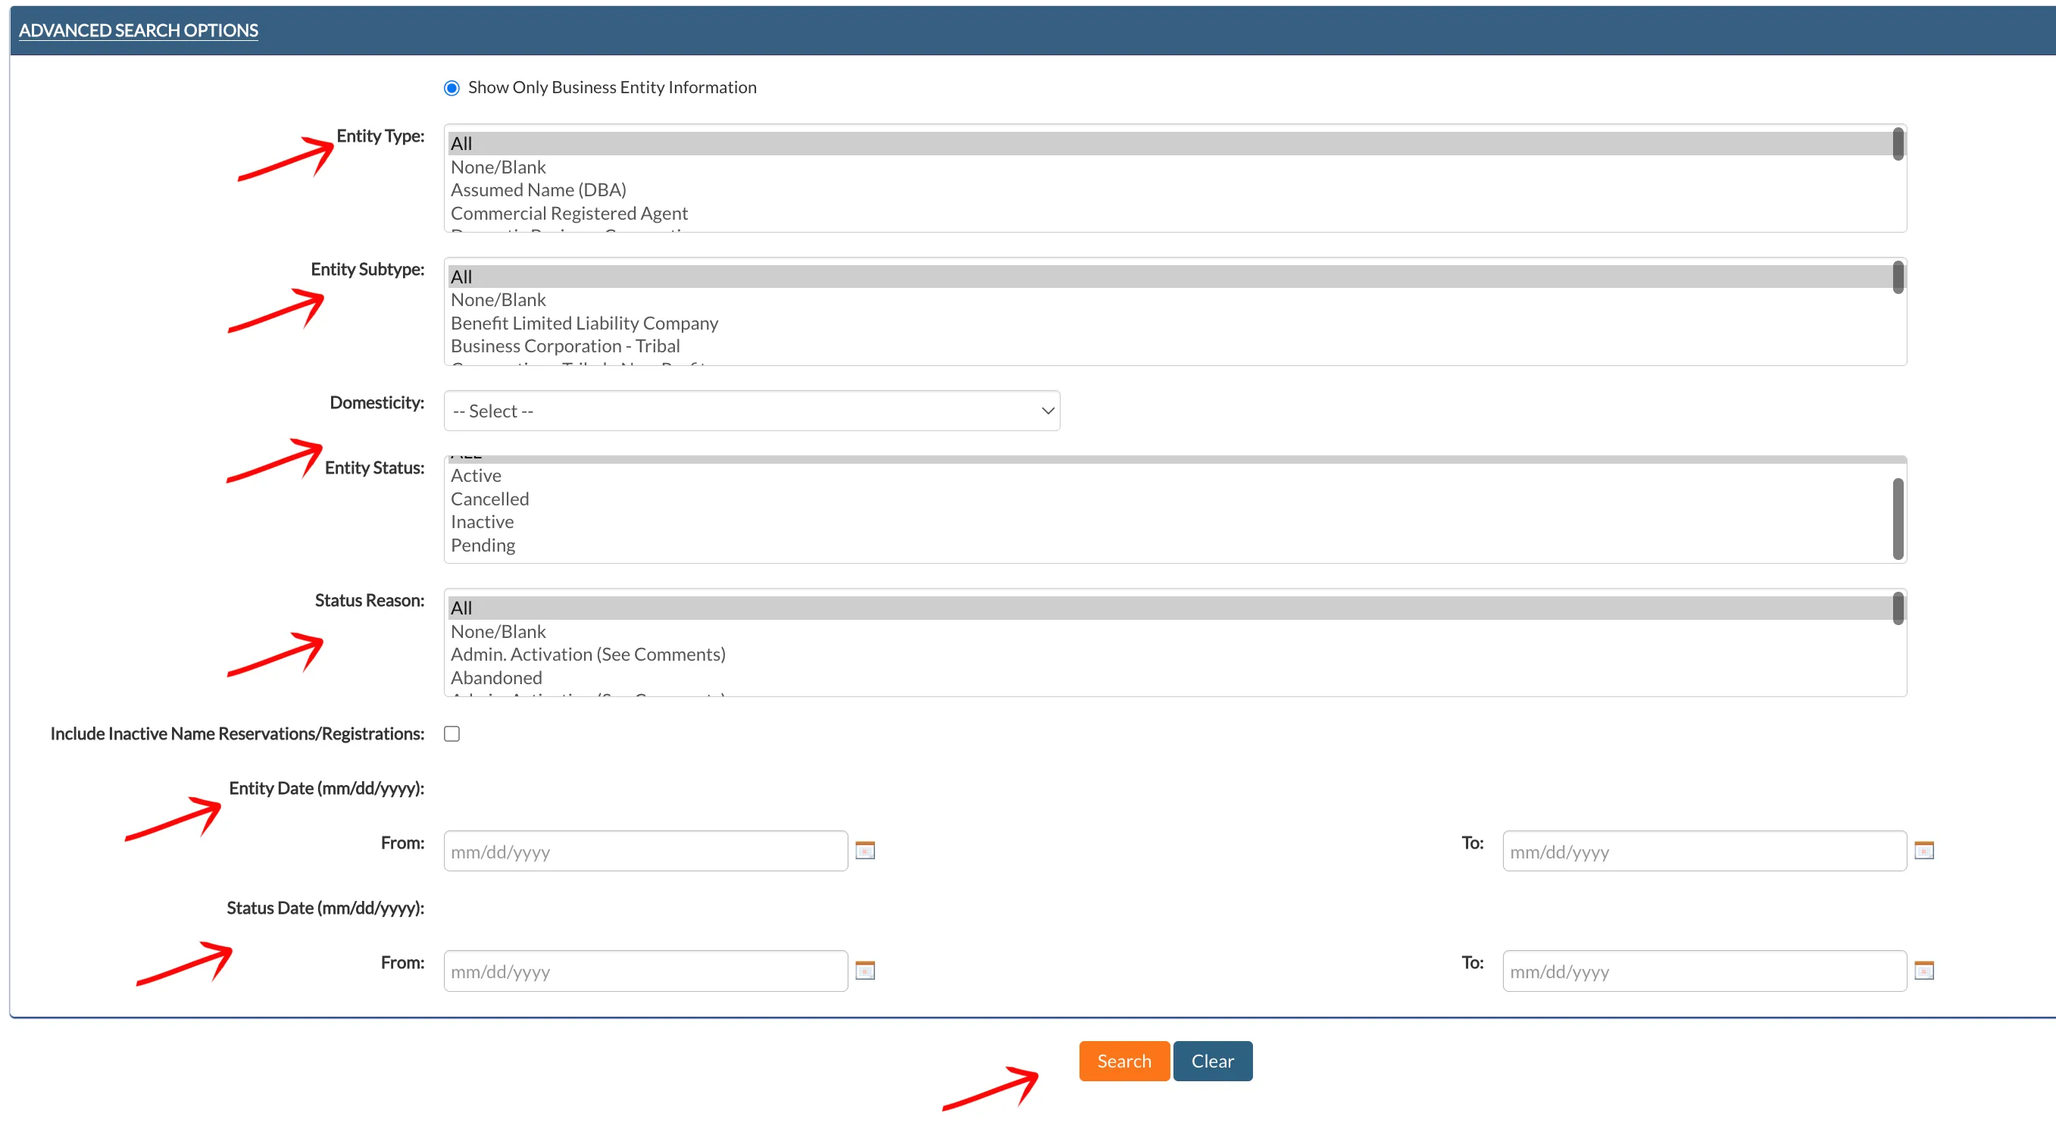Collapse the Advanced Search Options header
Screen dimensions: 2056x1132
click(x=138, y=30)
